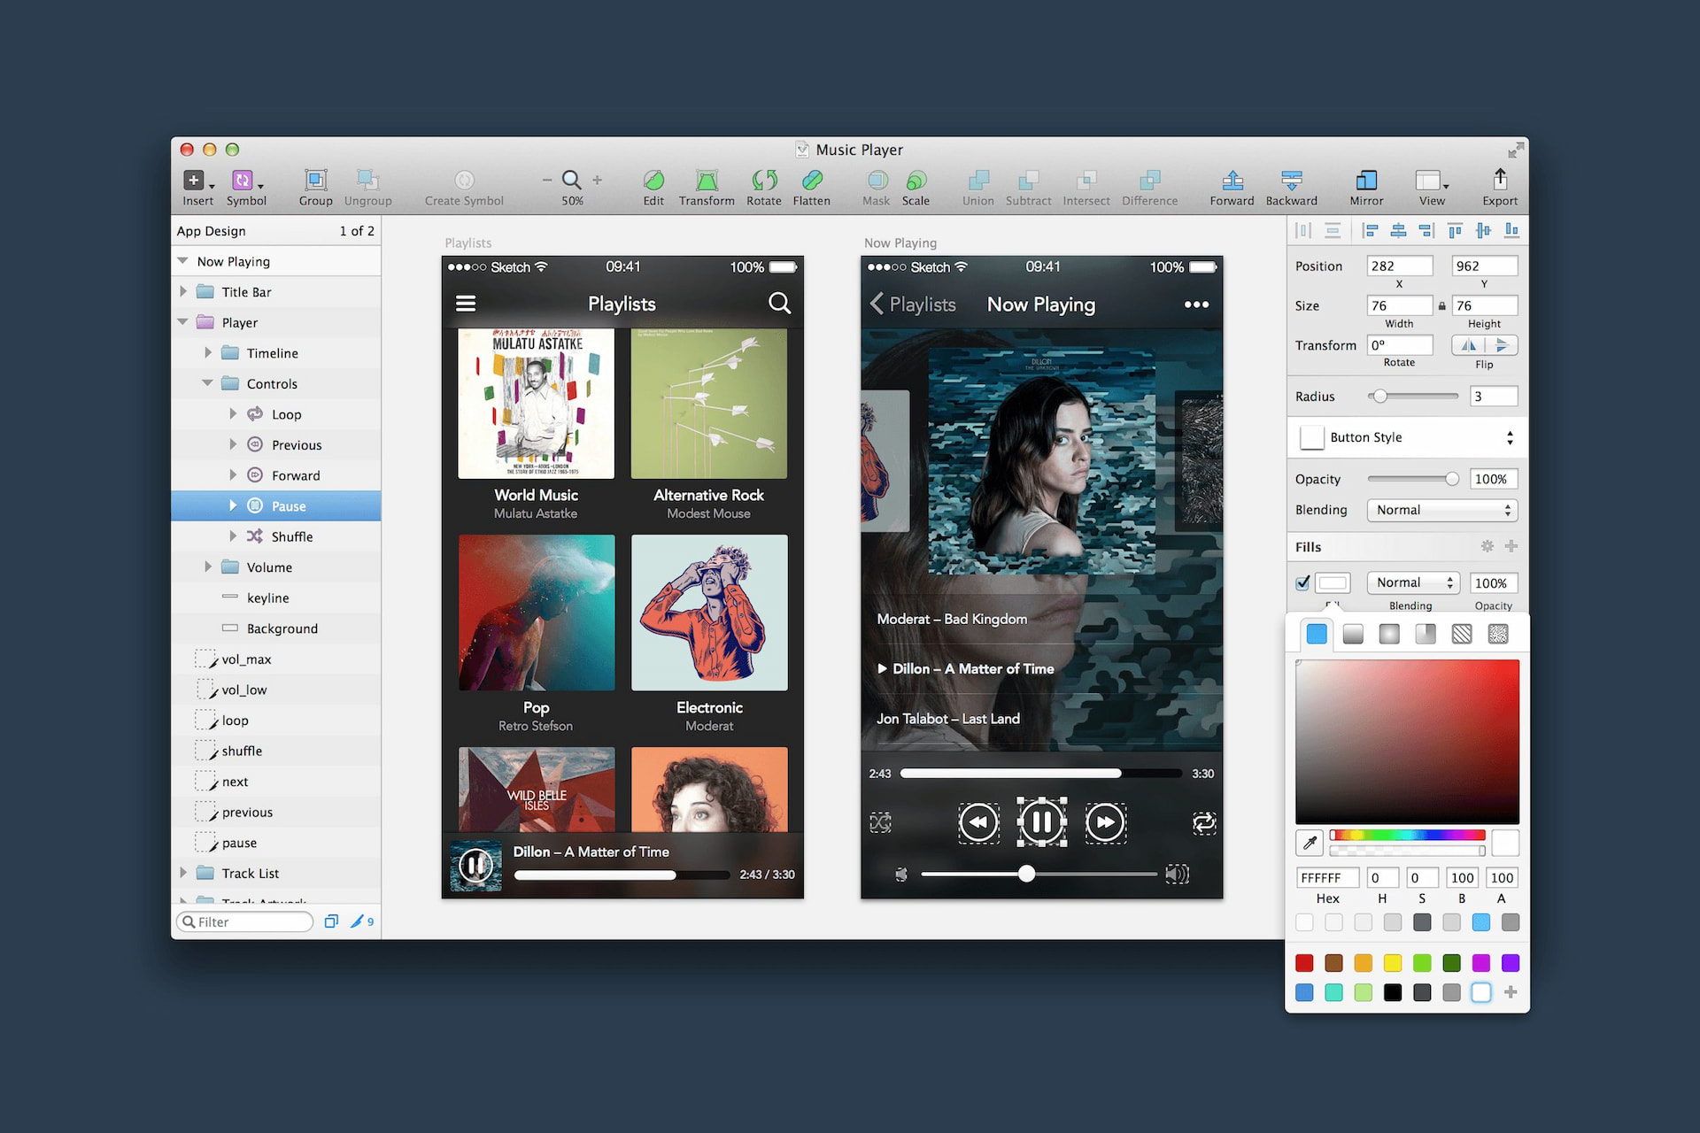Pick a color with the eyedropper
The image size is (1700, 1133).
(x=1310, y=843)
